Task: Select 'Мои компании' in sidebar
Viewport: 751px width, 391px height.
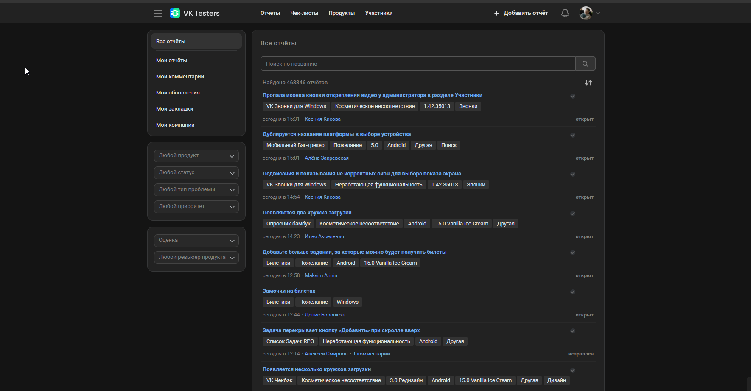Action: (196, 125)
